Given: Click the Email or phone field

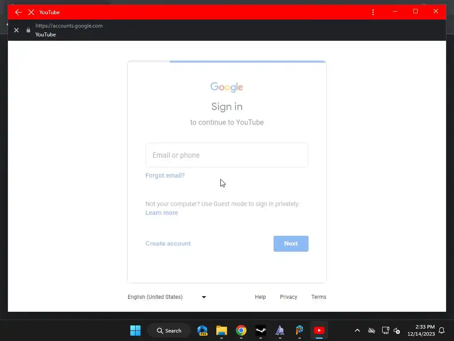Looking at the screenshot, I should coord(227,155).
